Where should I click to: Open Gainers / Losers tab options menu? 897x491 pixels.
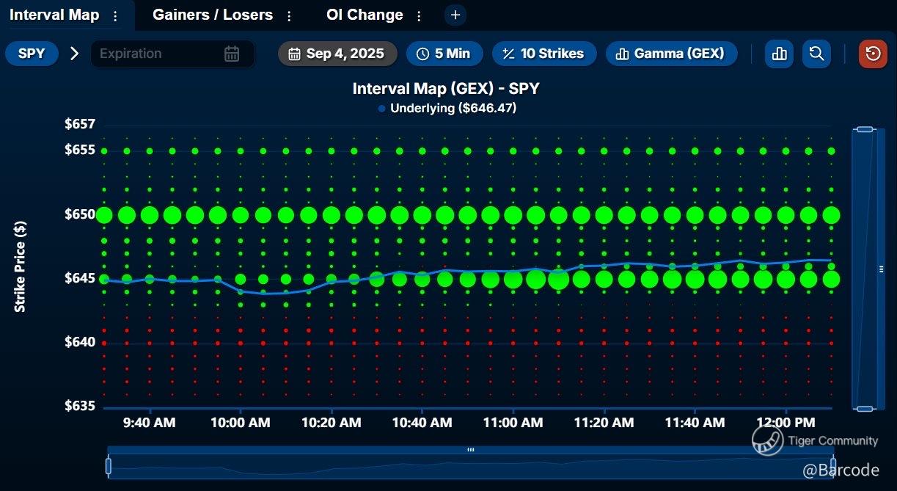click(289, 15)
